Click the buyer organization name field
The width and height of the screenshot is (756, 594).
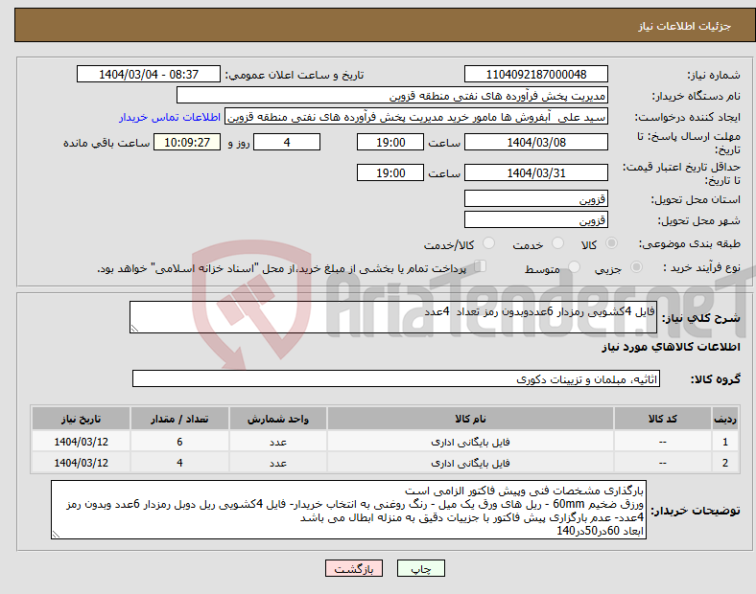click(392, 95)
